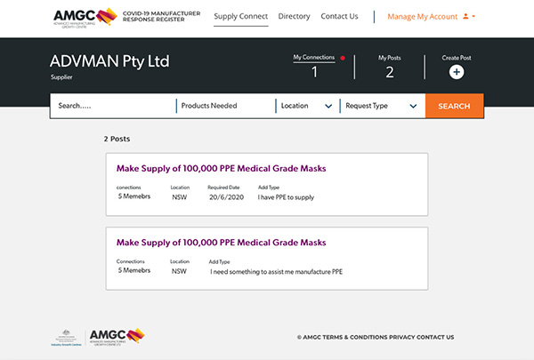534x360 pixels.
Task: Go to the Directory page
Action: point(295,16)
